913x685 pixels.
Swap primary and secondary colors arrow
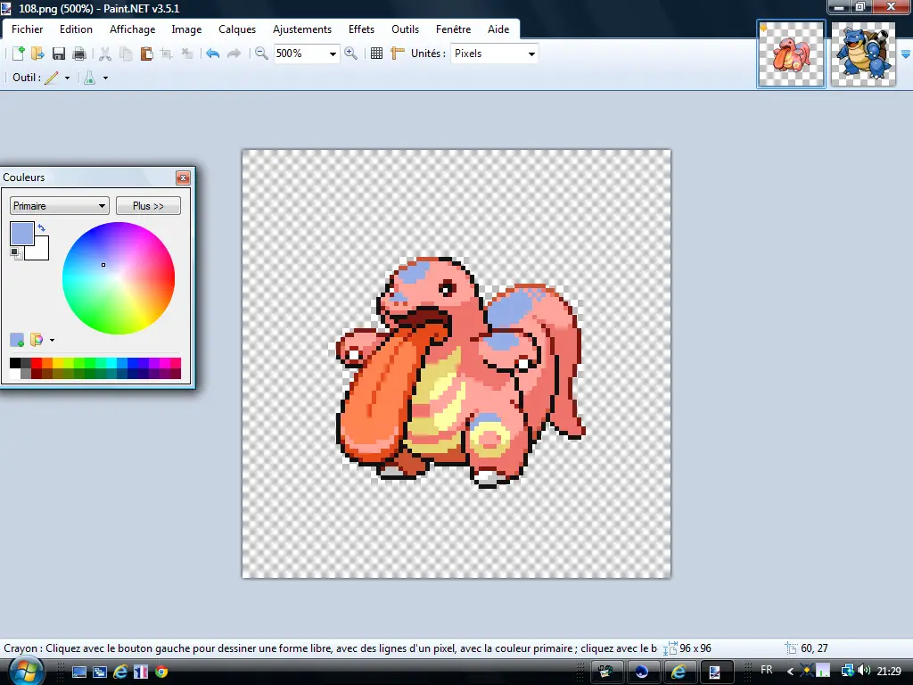point(42,227)
